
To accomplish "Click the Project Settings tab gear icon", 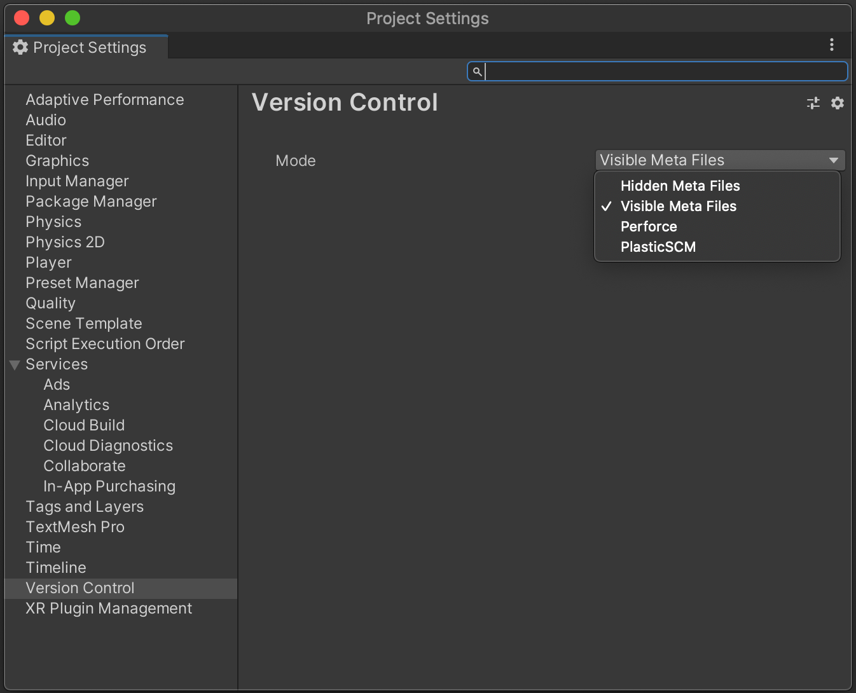I will (20, 47).
